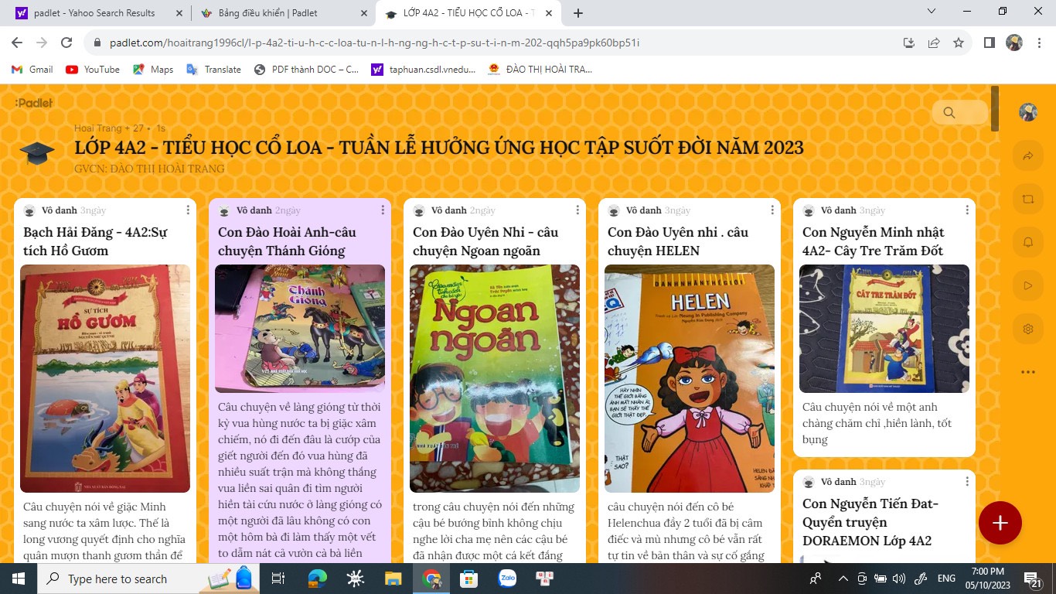Open the HELEN post three-dot menu
Viewport: 1056px width, 594px height.
pos(772,210)
